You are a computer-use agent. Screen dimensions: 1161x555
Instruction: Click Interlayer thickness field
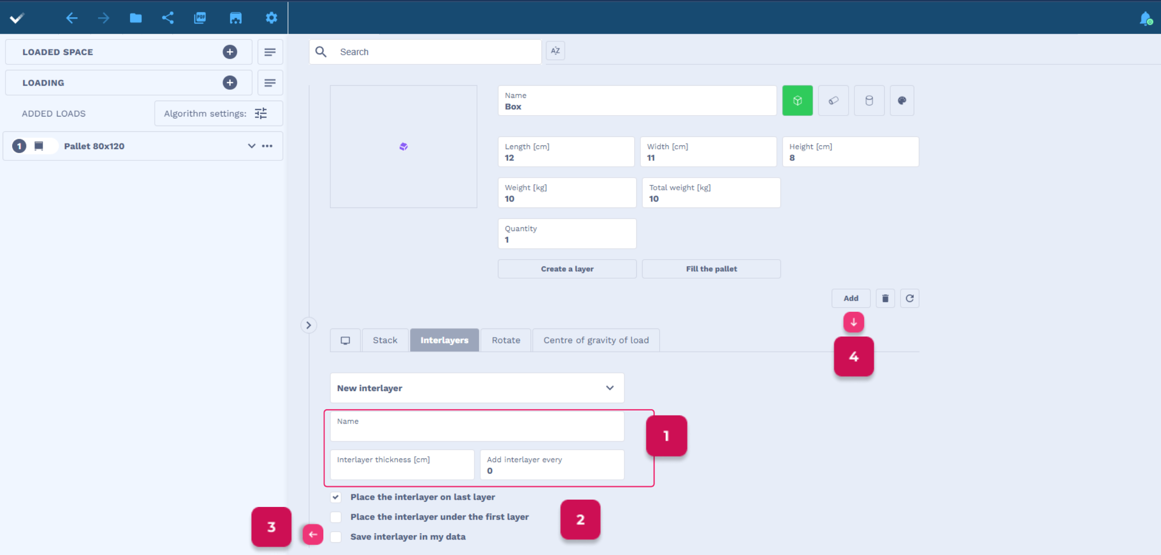pos(402,465)
